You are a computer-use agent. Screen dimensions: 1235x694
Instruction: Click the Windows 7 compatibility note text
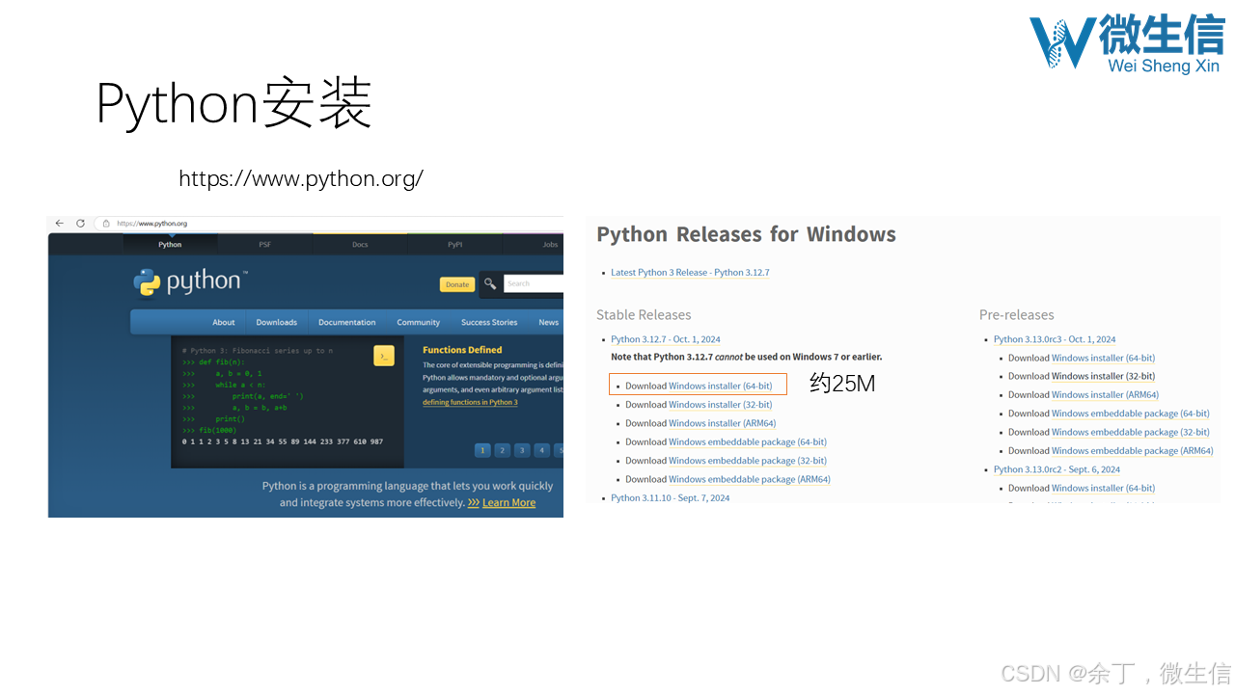747,358
